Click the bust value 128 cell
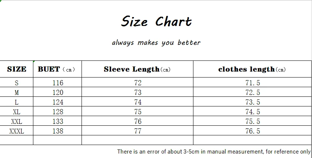Viewport: 312px width, 158px height. [58, 112]
